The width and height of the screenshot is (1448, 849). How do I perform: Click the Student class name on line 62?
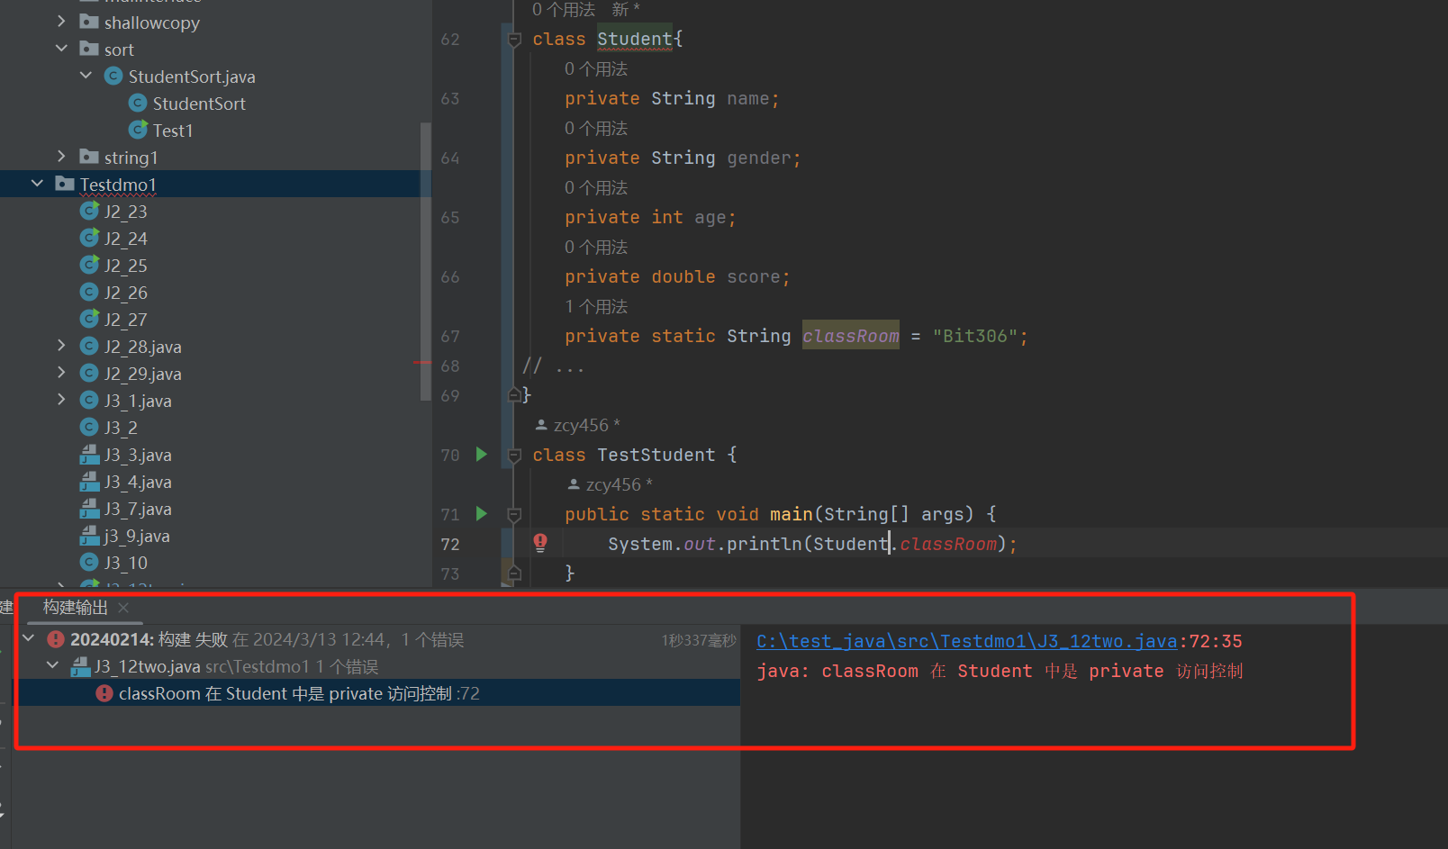tap(635, 39)
